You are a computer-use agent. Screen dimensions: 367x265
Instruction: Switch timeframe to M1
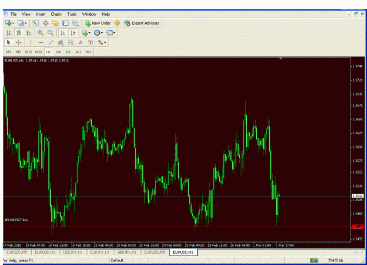coord(9,52)
